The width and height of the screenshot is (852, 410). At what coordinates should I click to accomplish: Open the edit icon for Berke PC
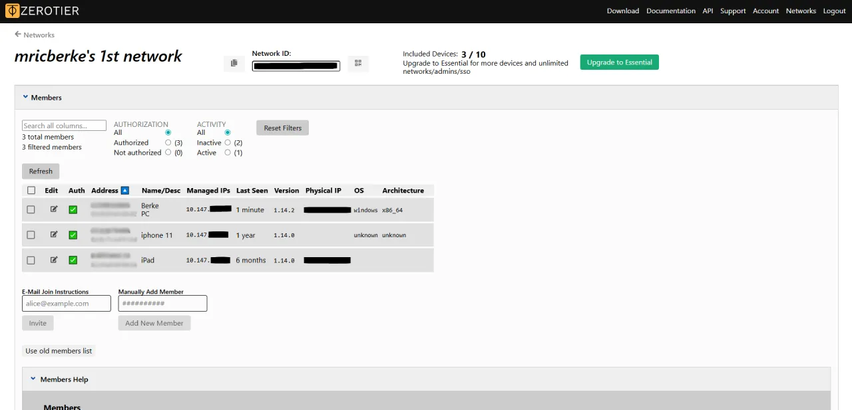54,209
